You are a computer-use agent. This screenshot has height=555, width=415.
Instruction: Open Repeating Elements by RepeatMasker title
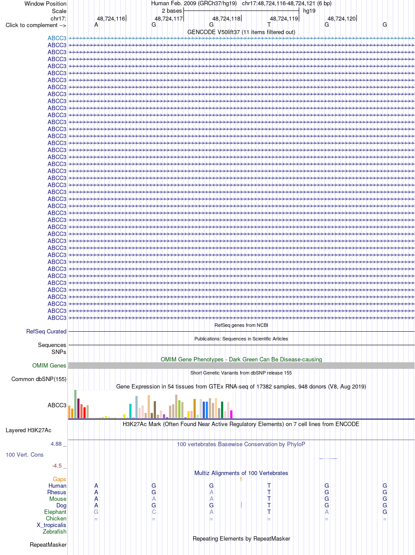241,538
